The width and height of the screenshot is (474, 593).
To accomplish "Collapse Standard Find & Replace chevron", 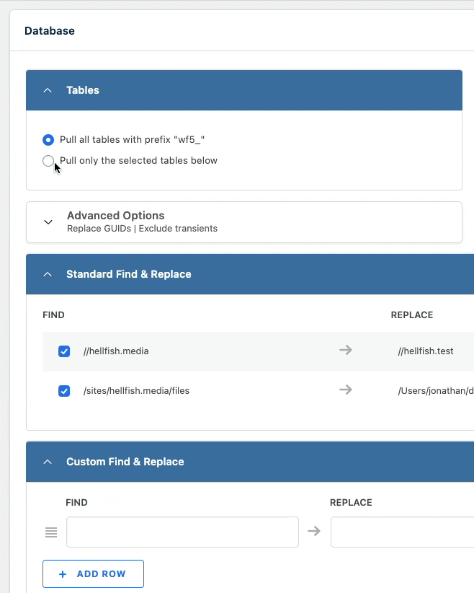I will [48, 274].
